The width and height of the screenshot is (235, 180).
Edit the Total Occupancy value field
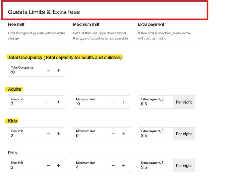coord(25,70)
